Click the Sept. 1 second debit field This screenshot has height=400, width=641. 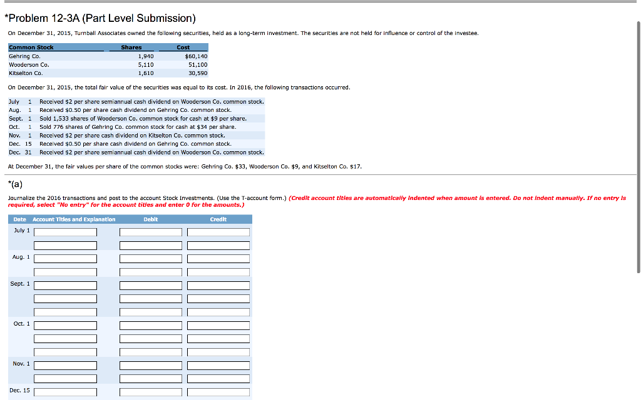[x=150, y=298]
